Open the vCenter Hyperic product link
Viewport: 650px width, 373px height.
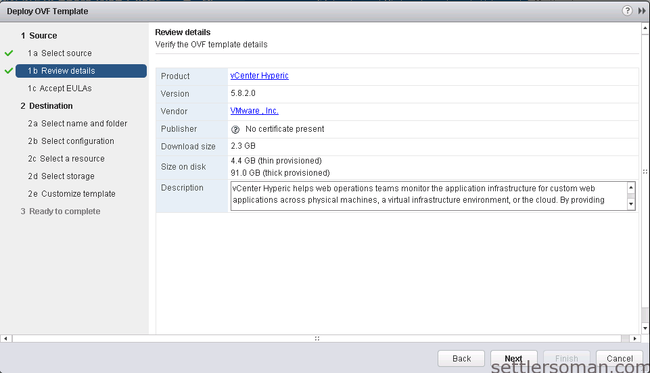[260, 76]
